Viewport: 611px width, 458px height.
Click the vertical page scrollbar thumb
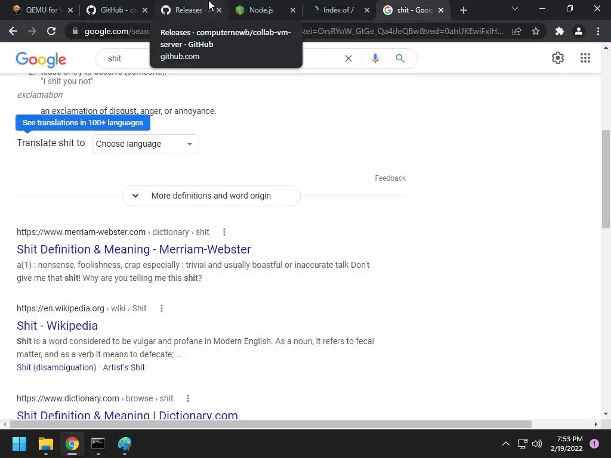(x=606, y=179)
